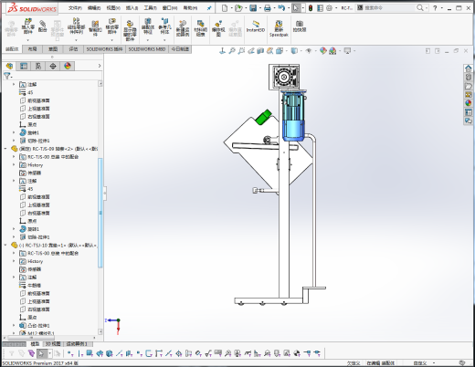Expand the History folder under RC-TJS-09
This screenshot has height=367, width=475.
tap(14, 165)
